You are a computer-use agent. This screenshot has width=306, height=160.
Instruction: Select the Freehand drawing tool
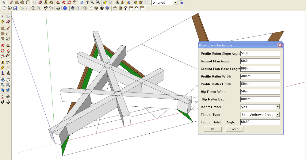click(x=8, y=39)
